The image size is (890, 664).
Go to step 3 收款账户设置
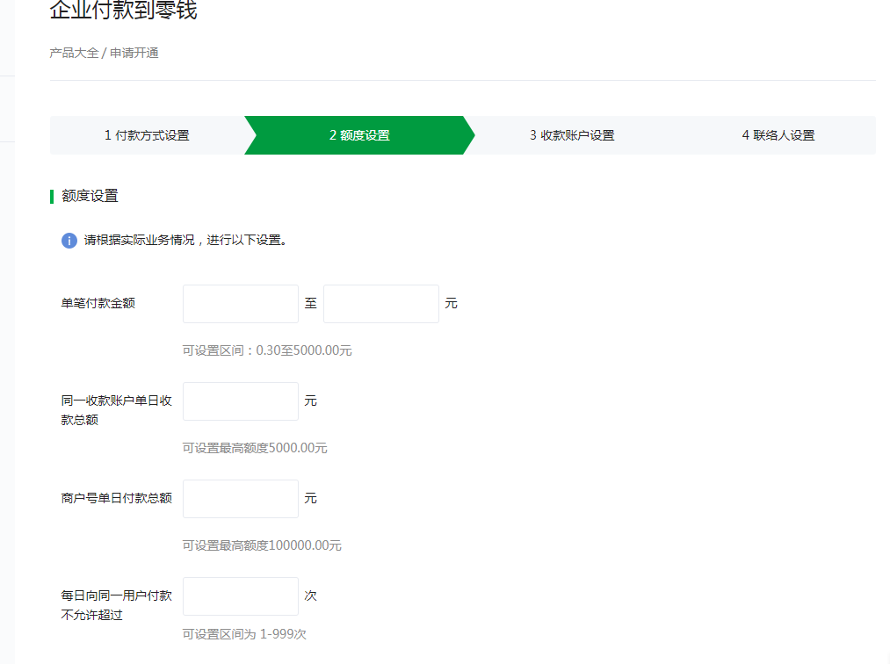(x=572, y=135)
